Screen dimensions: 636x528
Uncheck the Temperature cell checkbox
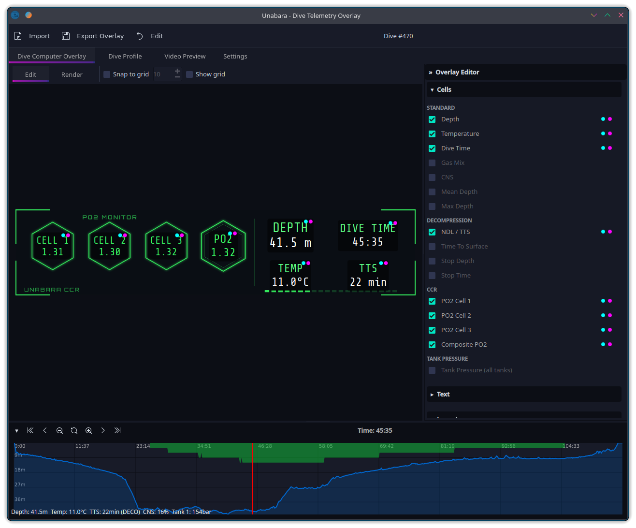(432, 134)
